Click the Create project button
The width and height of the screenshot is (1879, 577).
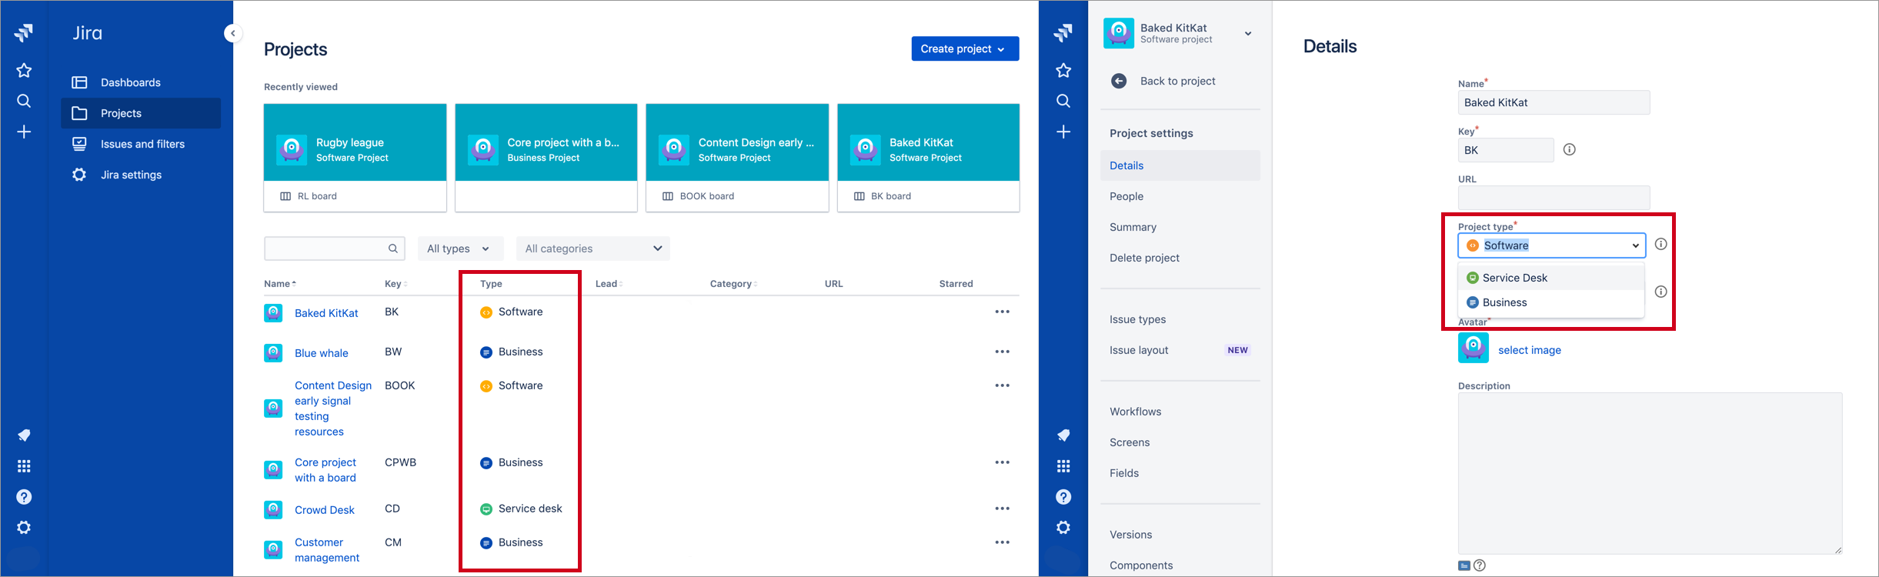coord(965,48)
